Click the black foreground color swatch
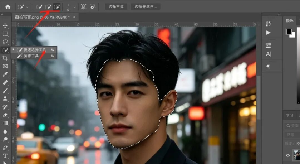This screenshot has height=164, width=300. [x=289, y=32]
